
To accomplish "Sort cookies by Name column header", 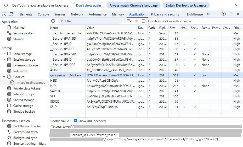I will (x=67, y=28).
